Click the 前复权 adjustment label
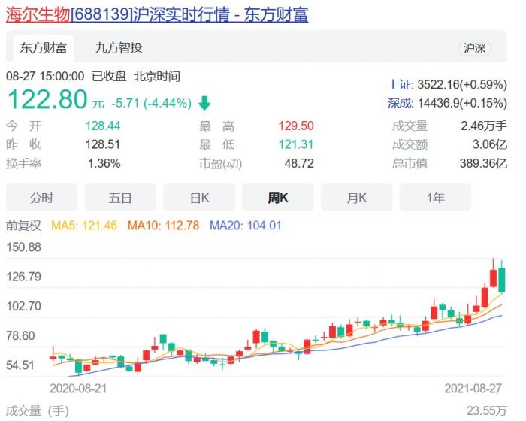 23,225
